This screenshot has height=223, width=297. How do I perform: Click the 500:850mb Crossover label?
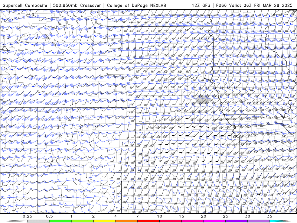77,5
